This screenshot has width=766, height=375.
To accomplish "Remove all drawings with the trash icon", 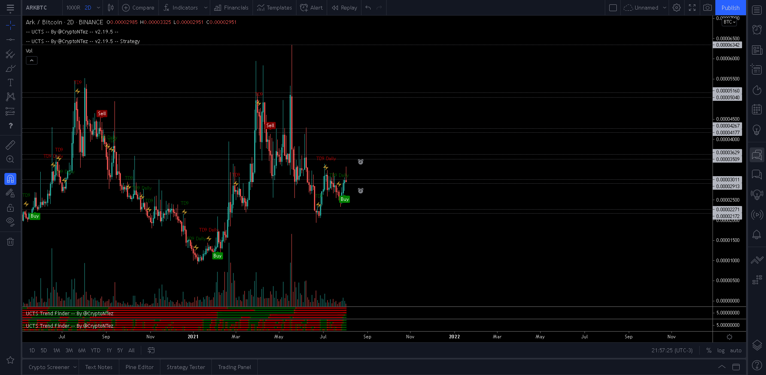I will click(x=10, y=241).
